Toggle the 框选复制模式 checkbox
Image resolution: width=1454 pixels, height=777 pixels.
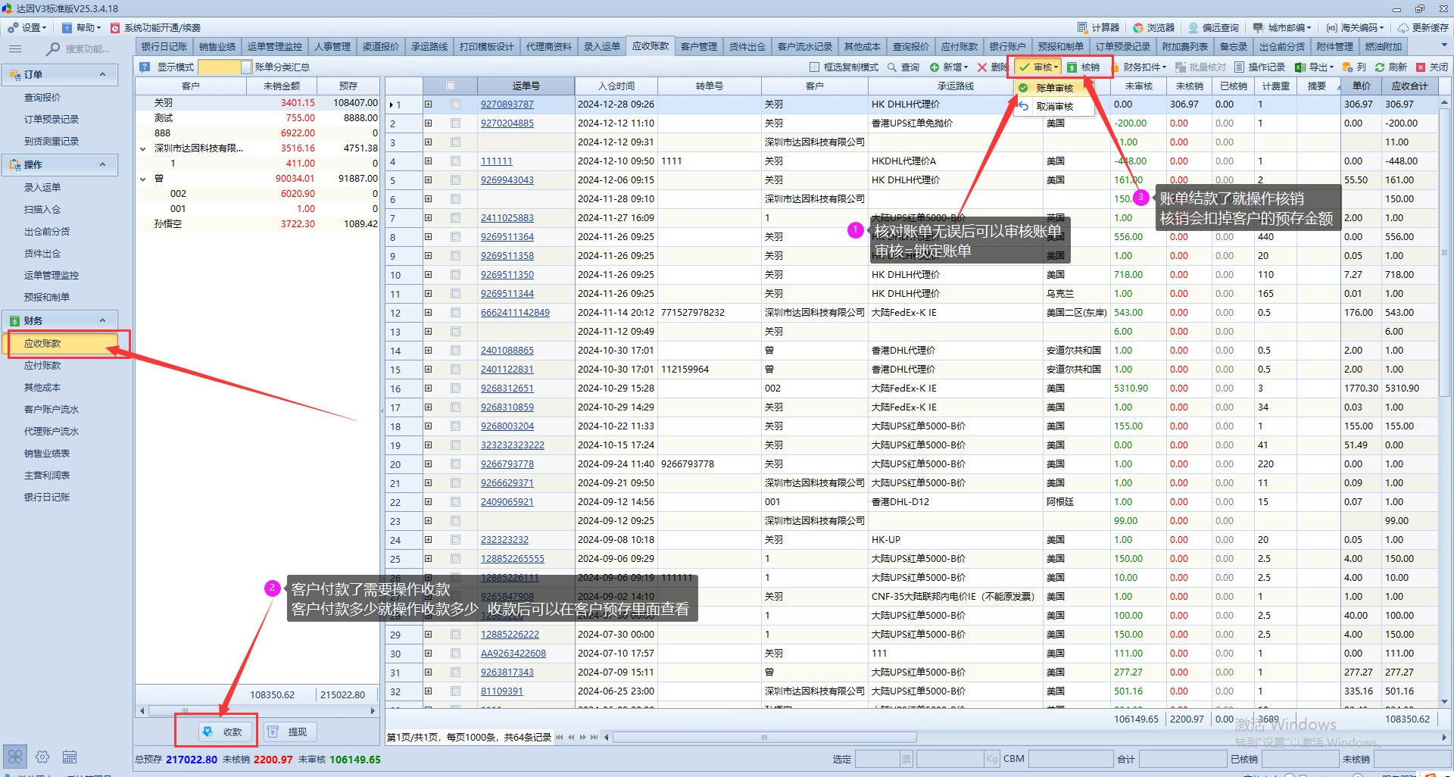point(815,67)
